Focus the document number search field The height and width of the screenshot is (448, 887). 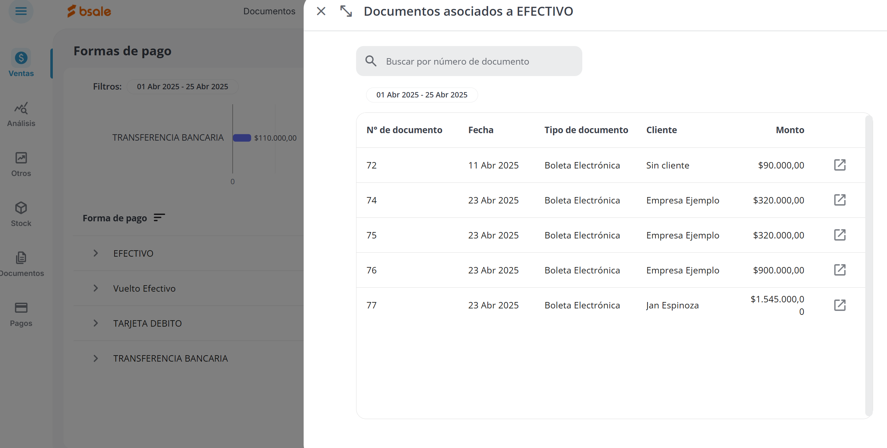point(478,61)
